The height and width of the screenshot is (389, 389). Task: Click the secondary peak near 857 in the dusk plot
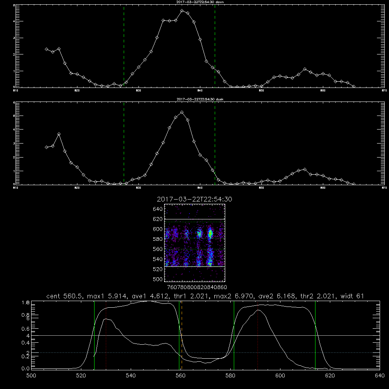point(305,170)
